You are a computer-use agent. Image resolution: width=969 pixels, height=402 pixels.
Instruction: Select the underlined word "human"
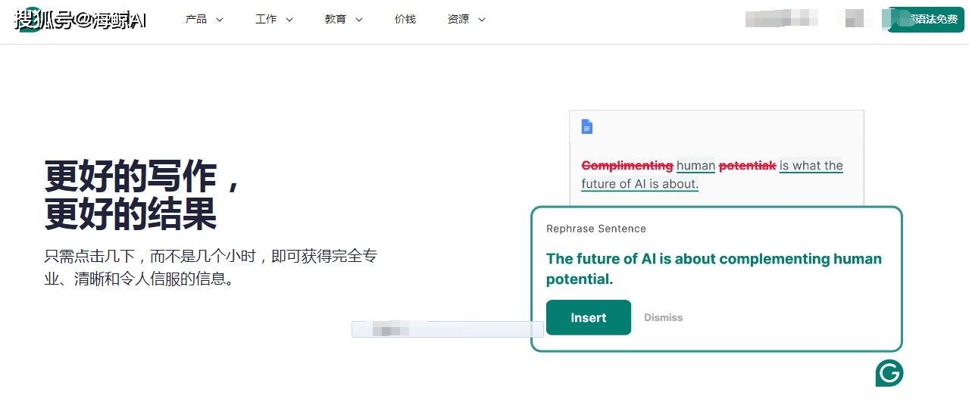click(x=695, y=166)
